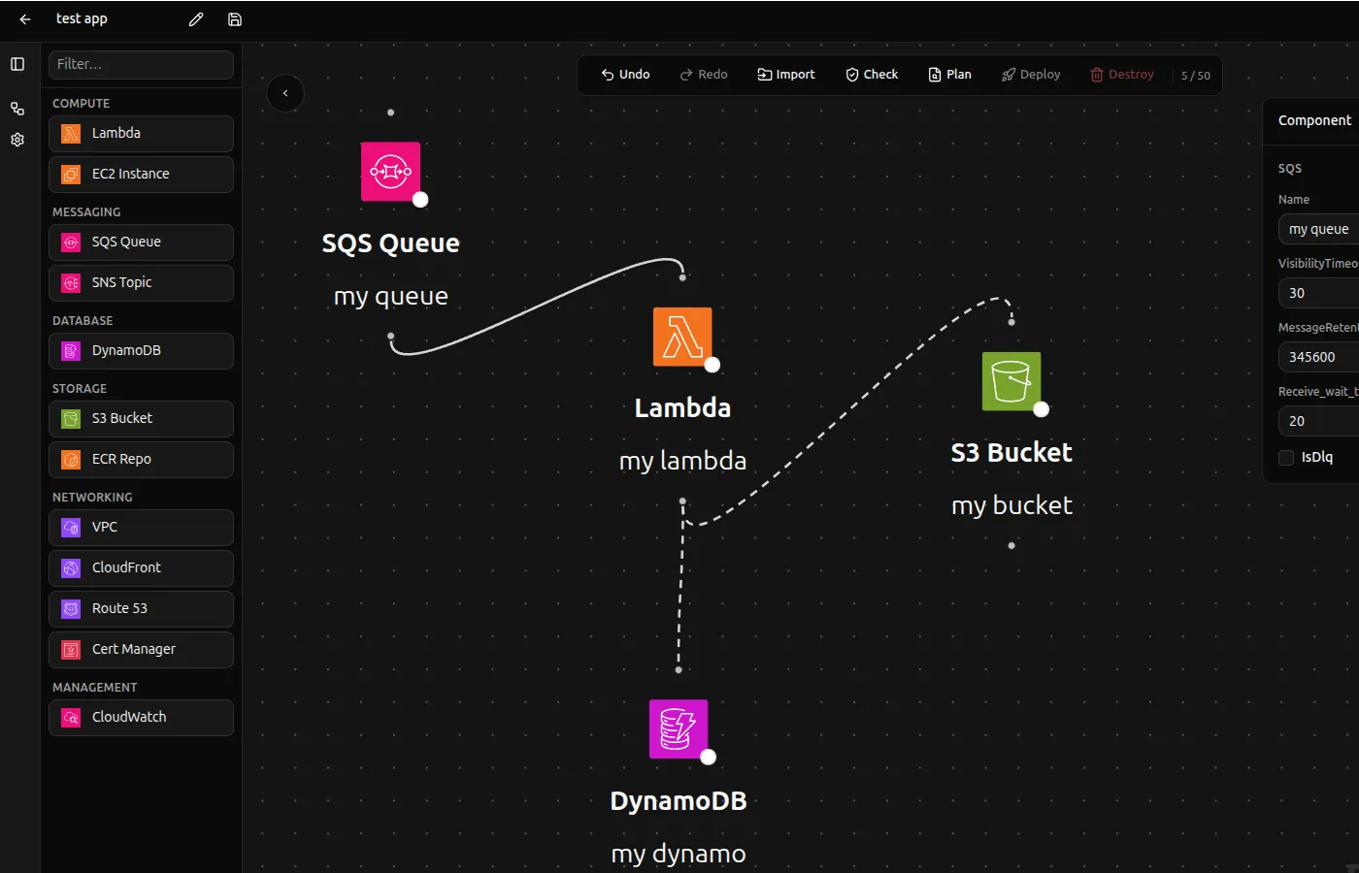The width and height of the screenshot is (1359, 873).
Task: Click the connection handle on DynamoDB node
Action: coord(709,757)
